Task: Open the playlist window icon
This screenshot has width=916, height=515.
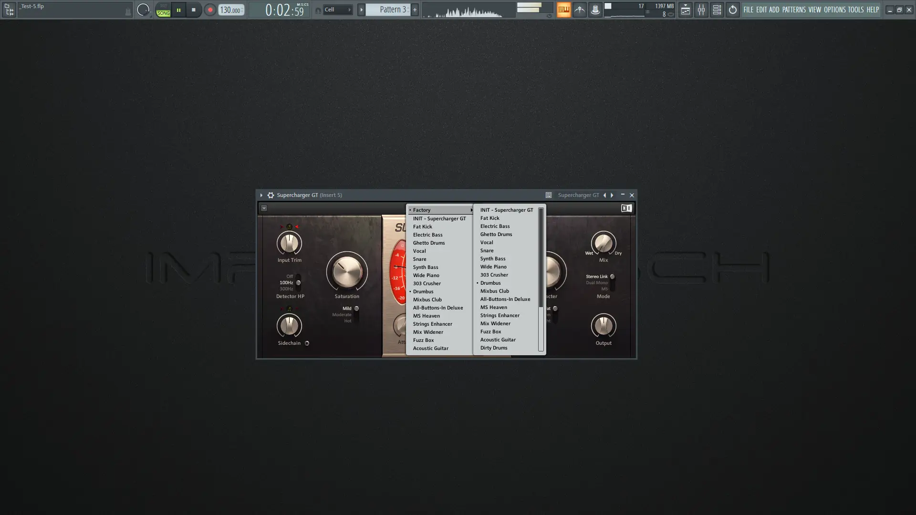Action: (685, 10)
